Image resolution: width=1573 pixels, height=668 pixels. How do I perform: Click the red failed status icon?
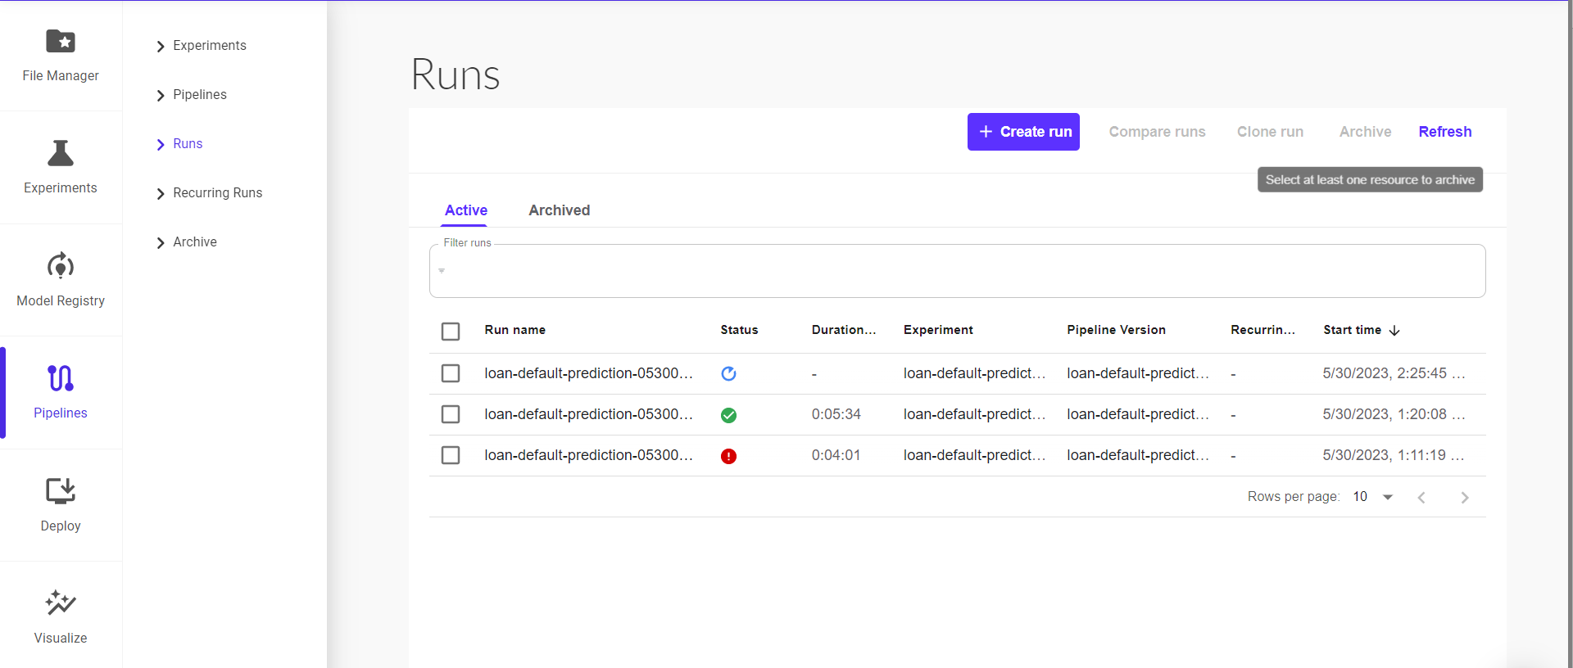tap(728, 456)
